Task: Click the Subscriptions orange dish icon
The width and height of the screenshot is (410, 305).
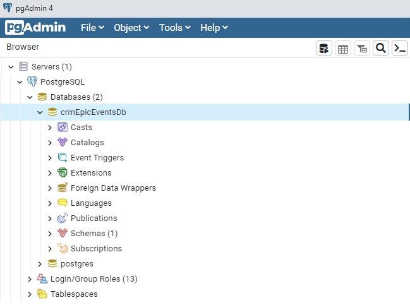Action: pyautogui.click(x=63, y=248)
